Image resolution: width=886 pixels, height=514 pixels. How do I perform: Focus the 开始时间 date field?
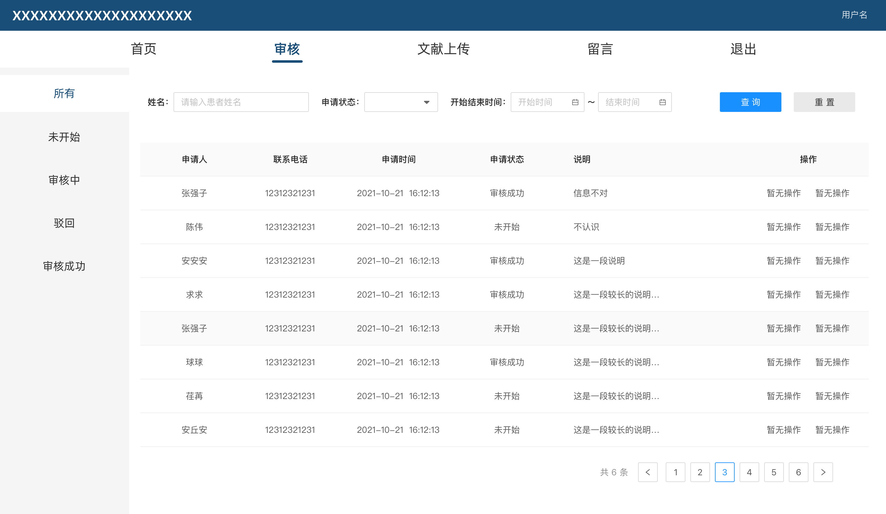coord(547,102)
